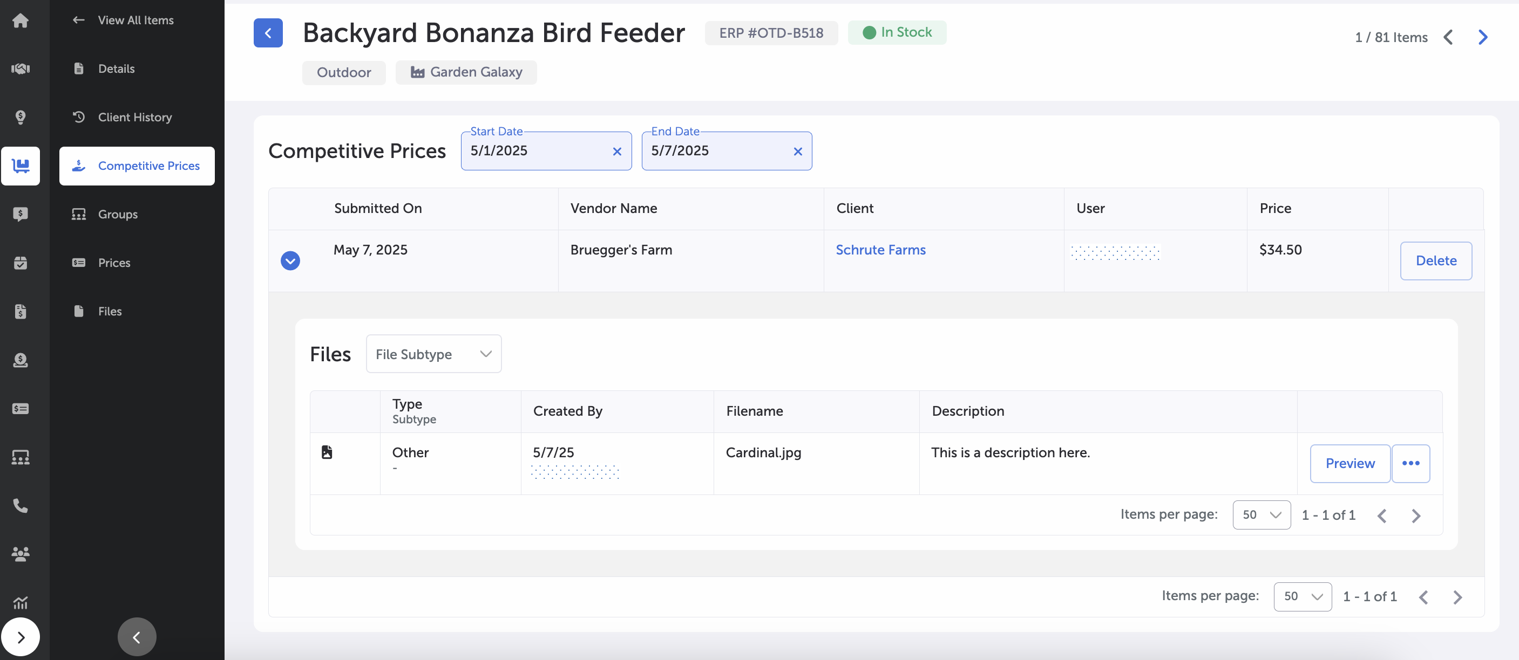Open the File Subtype dropdown
Screen dimensions: 1519x660
point(433,354)
